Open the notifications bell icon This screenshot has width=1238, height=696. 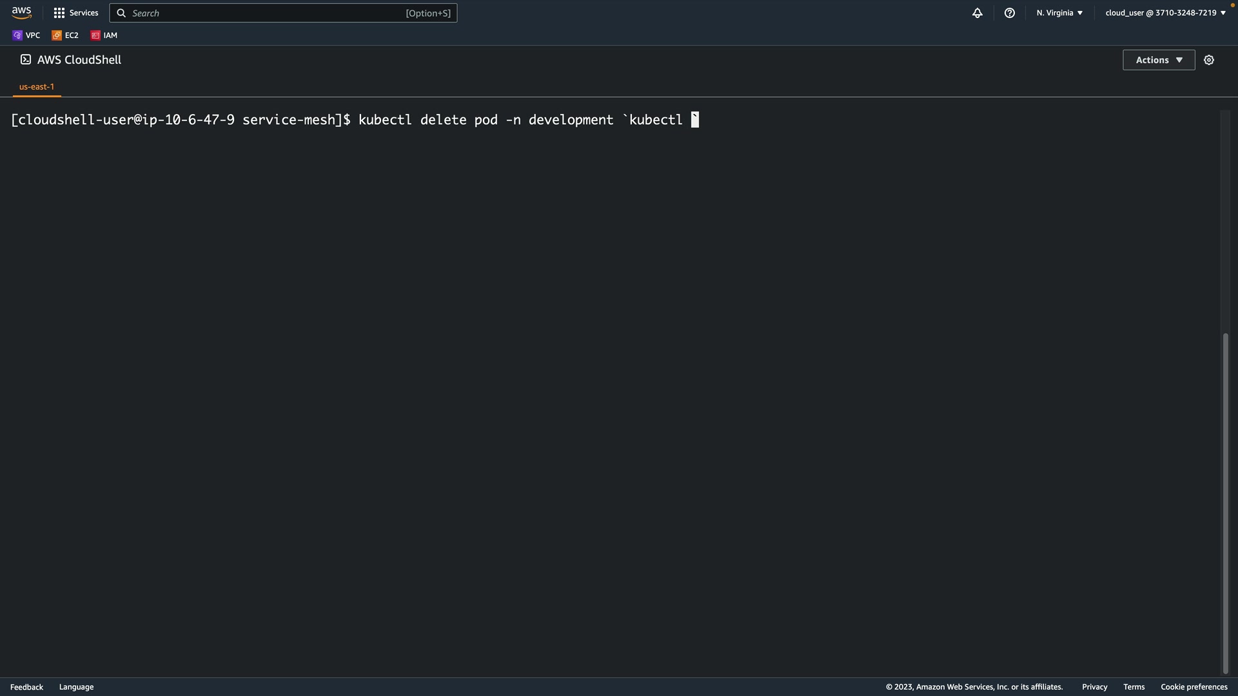coord(978,13)
